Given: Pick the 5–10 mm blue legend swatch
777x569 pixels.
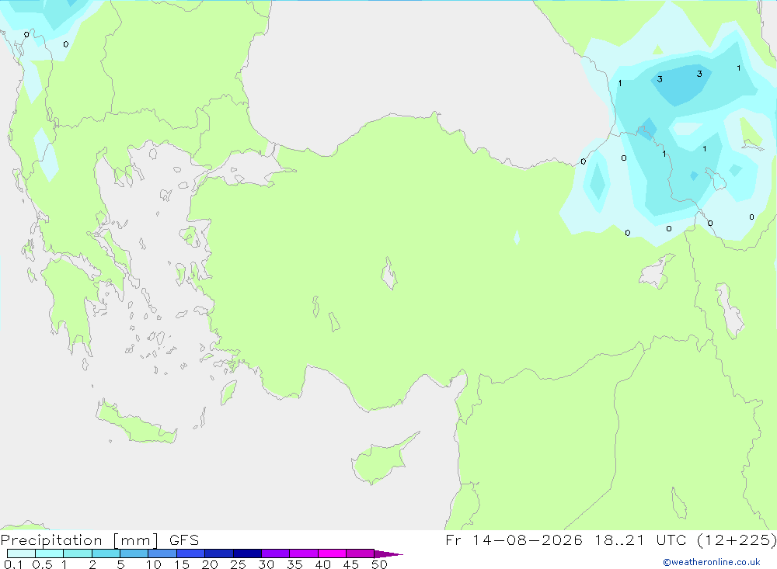Looking at the screenshot, I should click(134, 553).
